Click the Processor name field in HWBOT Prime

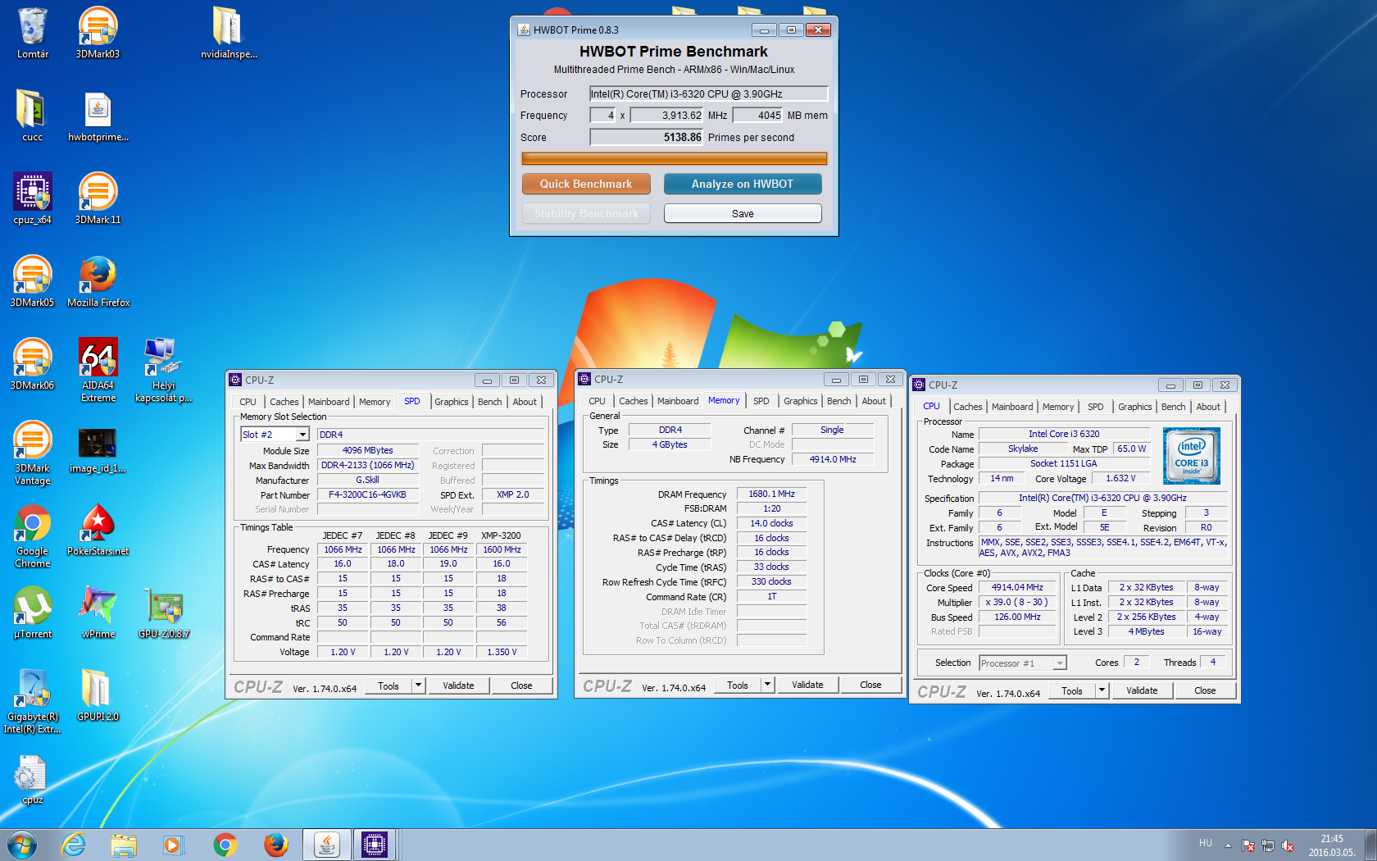(x=708, y=93)
